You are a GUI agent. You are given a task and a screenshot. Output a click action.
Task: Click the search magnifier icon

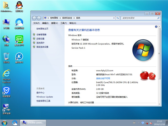tap(158, 18)
